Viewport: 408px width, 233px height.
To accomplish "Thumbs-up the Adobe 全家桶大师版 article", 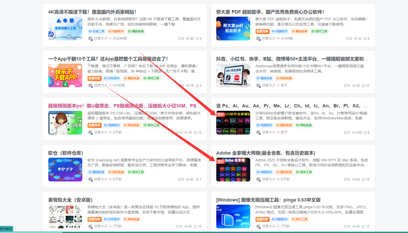I will click(364, 179).
